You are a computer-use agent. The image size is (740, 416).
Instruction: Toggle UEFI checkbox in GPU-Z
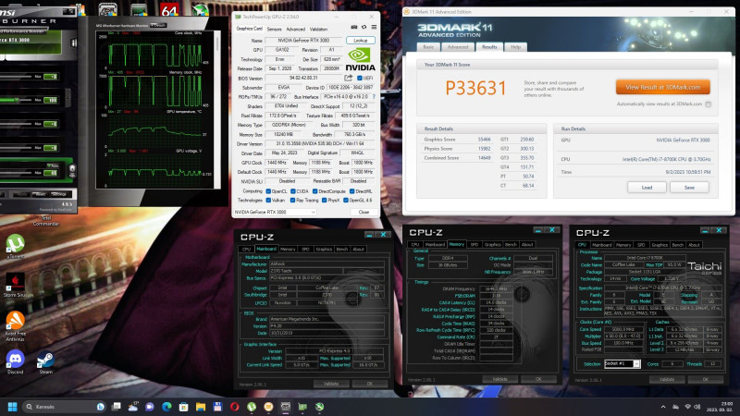[360, 78]
